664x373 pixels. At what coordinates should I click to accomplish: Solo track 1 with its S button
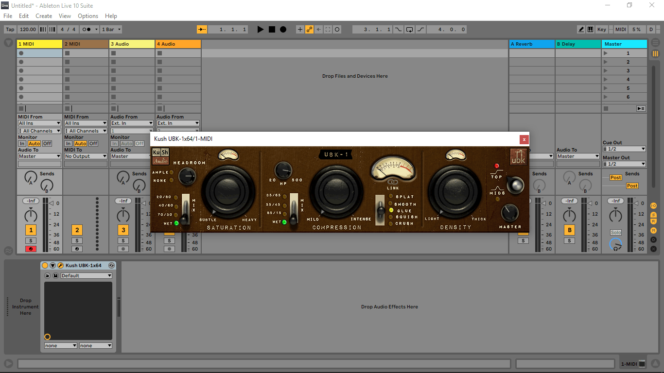click(31, 241)
